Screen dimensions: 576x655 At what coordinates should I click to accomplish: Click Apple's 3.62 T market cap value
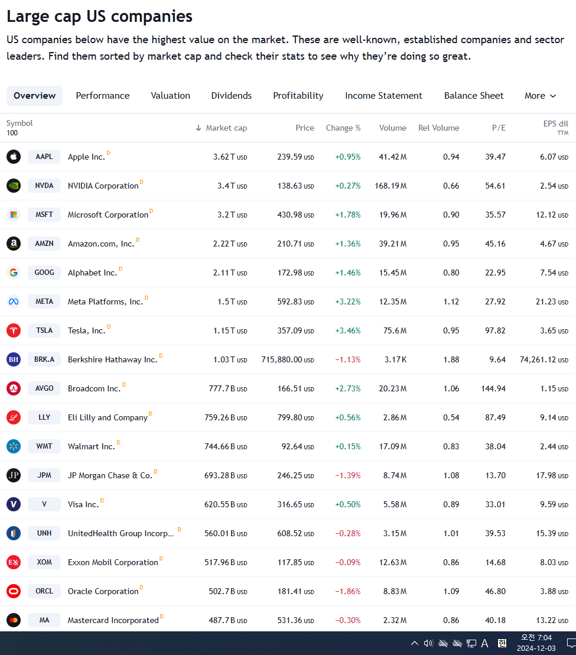click(230, 157)
